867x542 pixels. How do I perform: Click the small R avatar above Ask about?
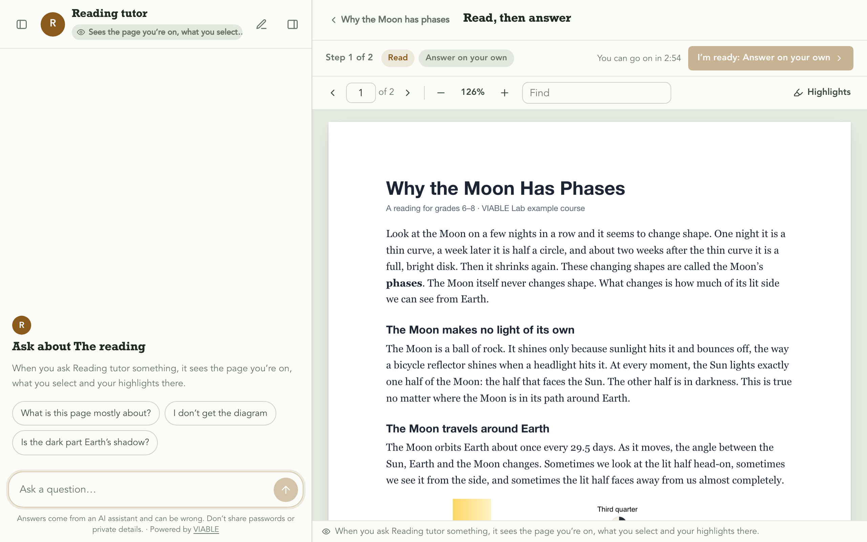pyautogui.click(x=21, y=325)
